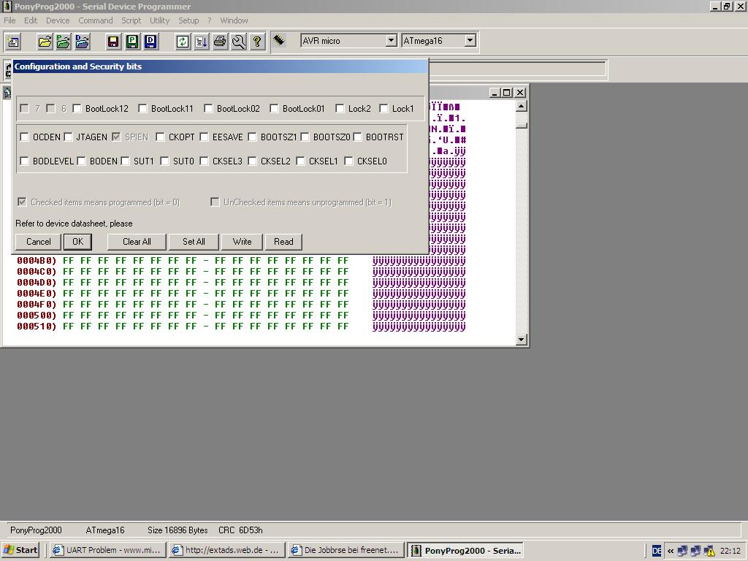Click the Save Data (D) floppy icon
748x561 pixels.
[150, 42]
